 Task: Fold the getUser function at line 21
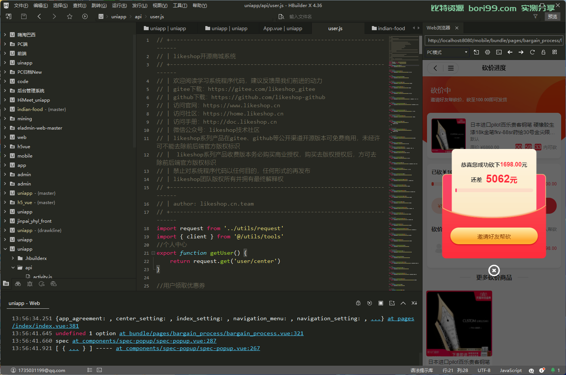(x=153, y=253)
